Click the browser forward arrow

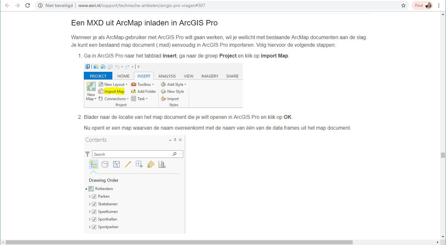pos(17,5)
